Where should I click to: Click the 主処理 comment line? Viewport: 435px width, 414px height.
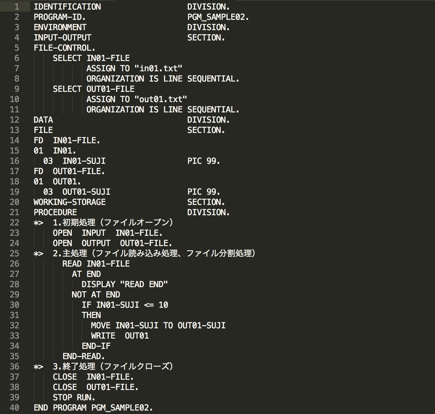tap(154, 254)
